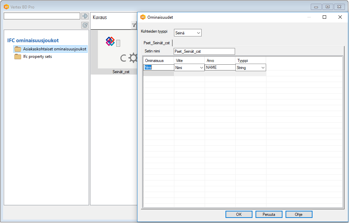Select the Ifc property sets tree item
349x223 pixels.
coord(38,57)
